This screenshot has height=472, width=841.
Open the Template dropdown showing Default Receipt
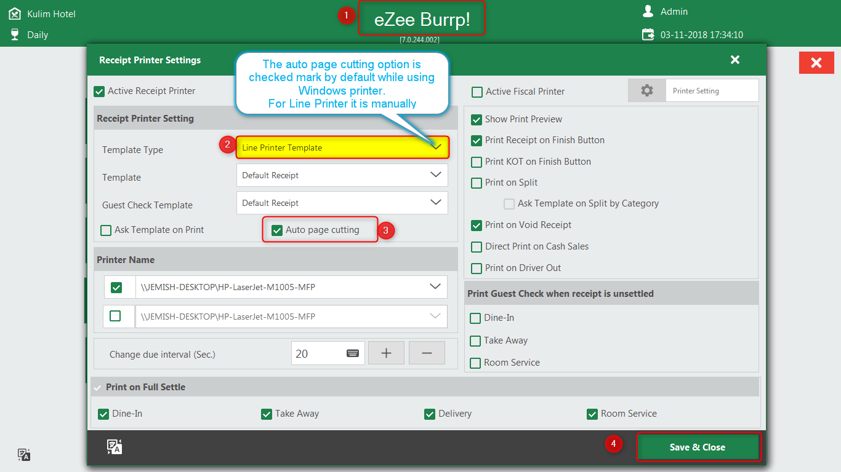point(342,175)
